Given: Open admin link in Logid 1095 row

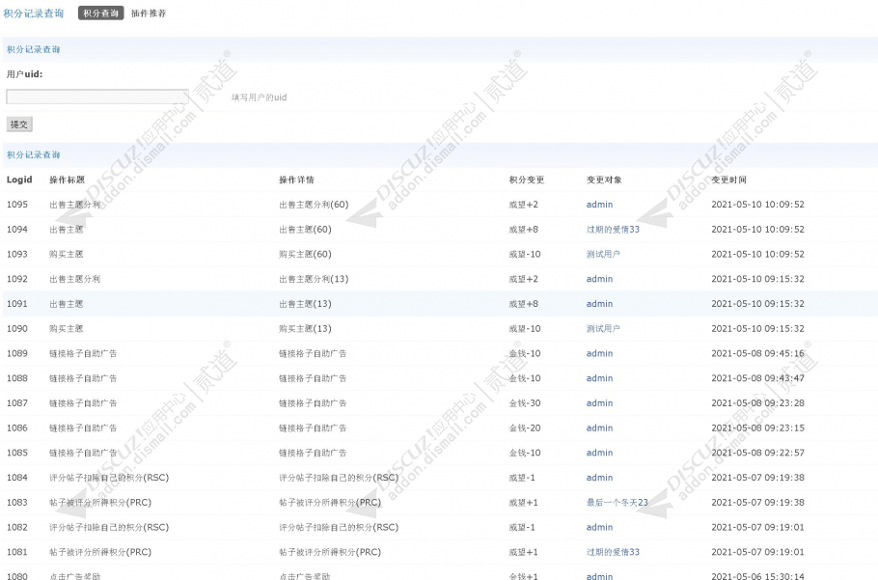Looking at the screenshot, I should [x=599, y=205].
